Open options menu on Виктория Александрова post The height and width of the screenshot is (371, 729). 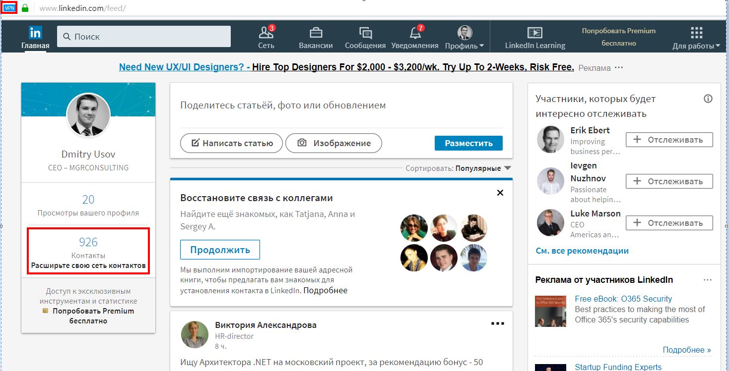(497, 323)
